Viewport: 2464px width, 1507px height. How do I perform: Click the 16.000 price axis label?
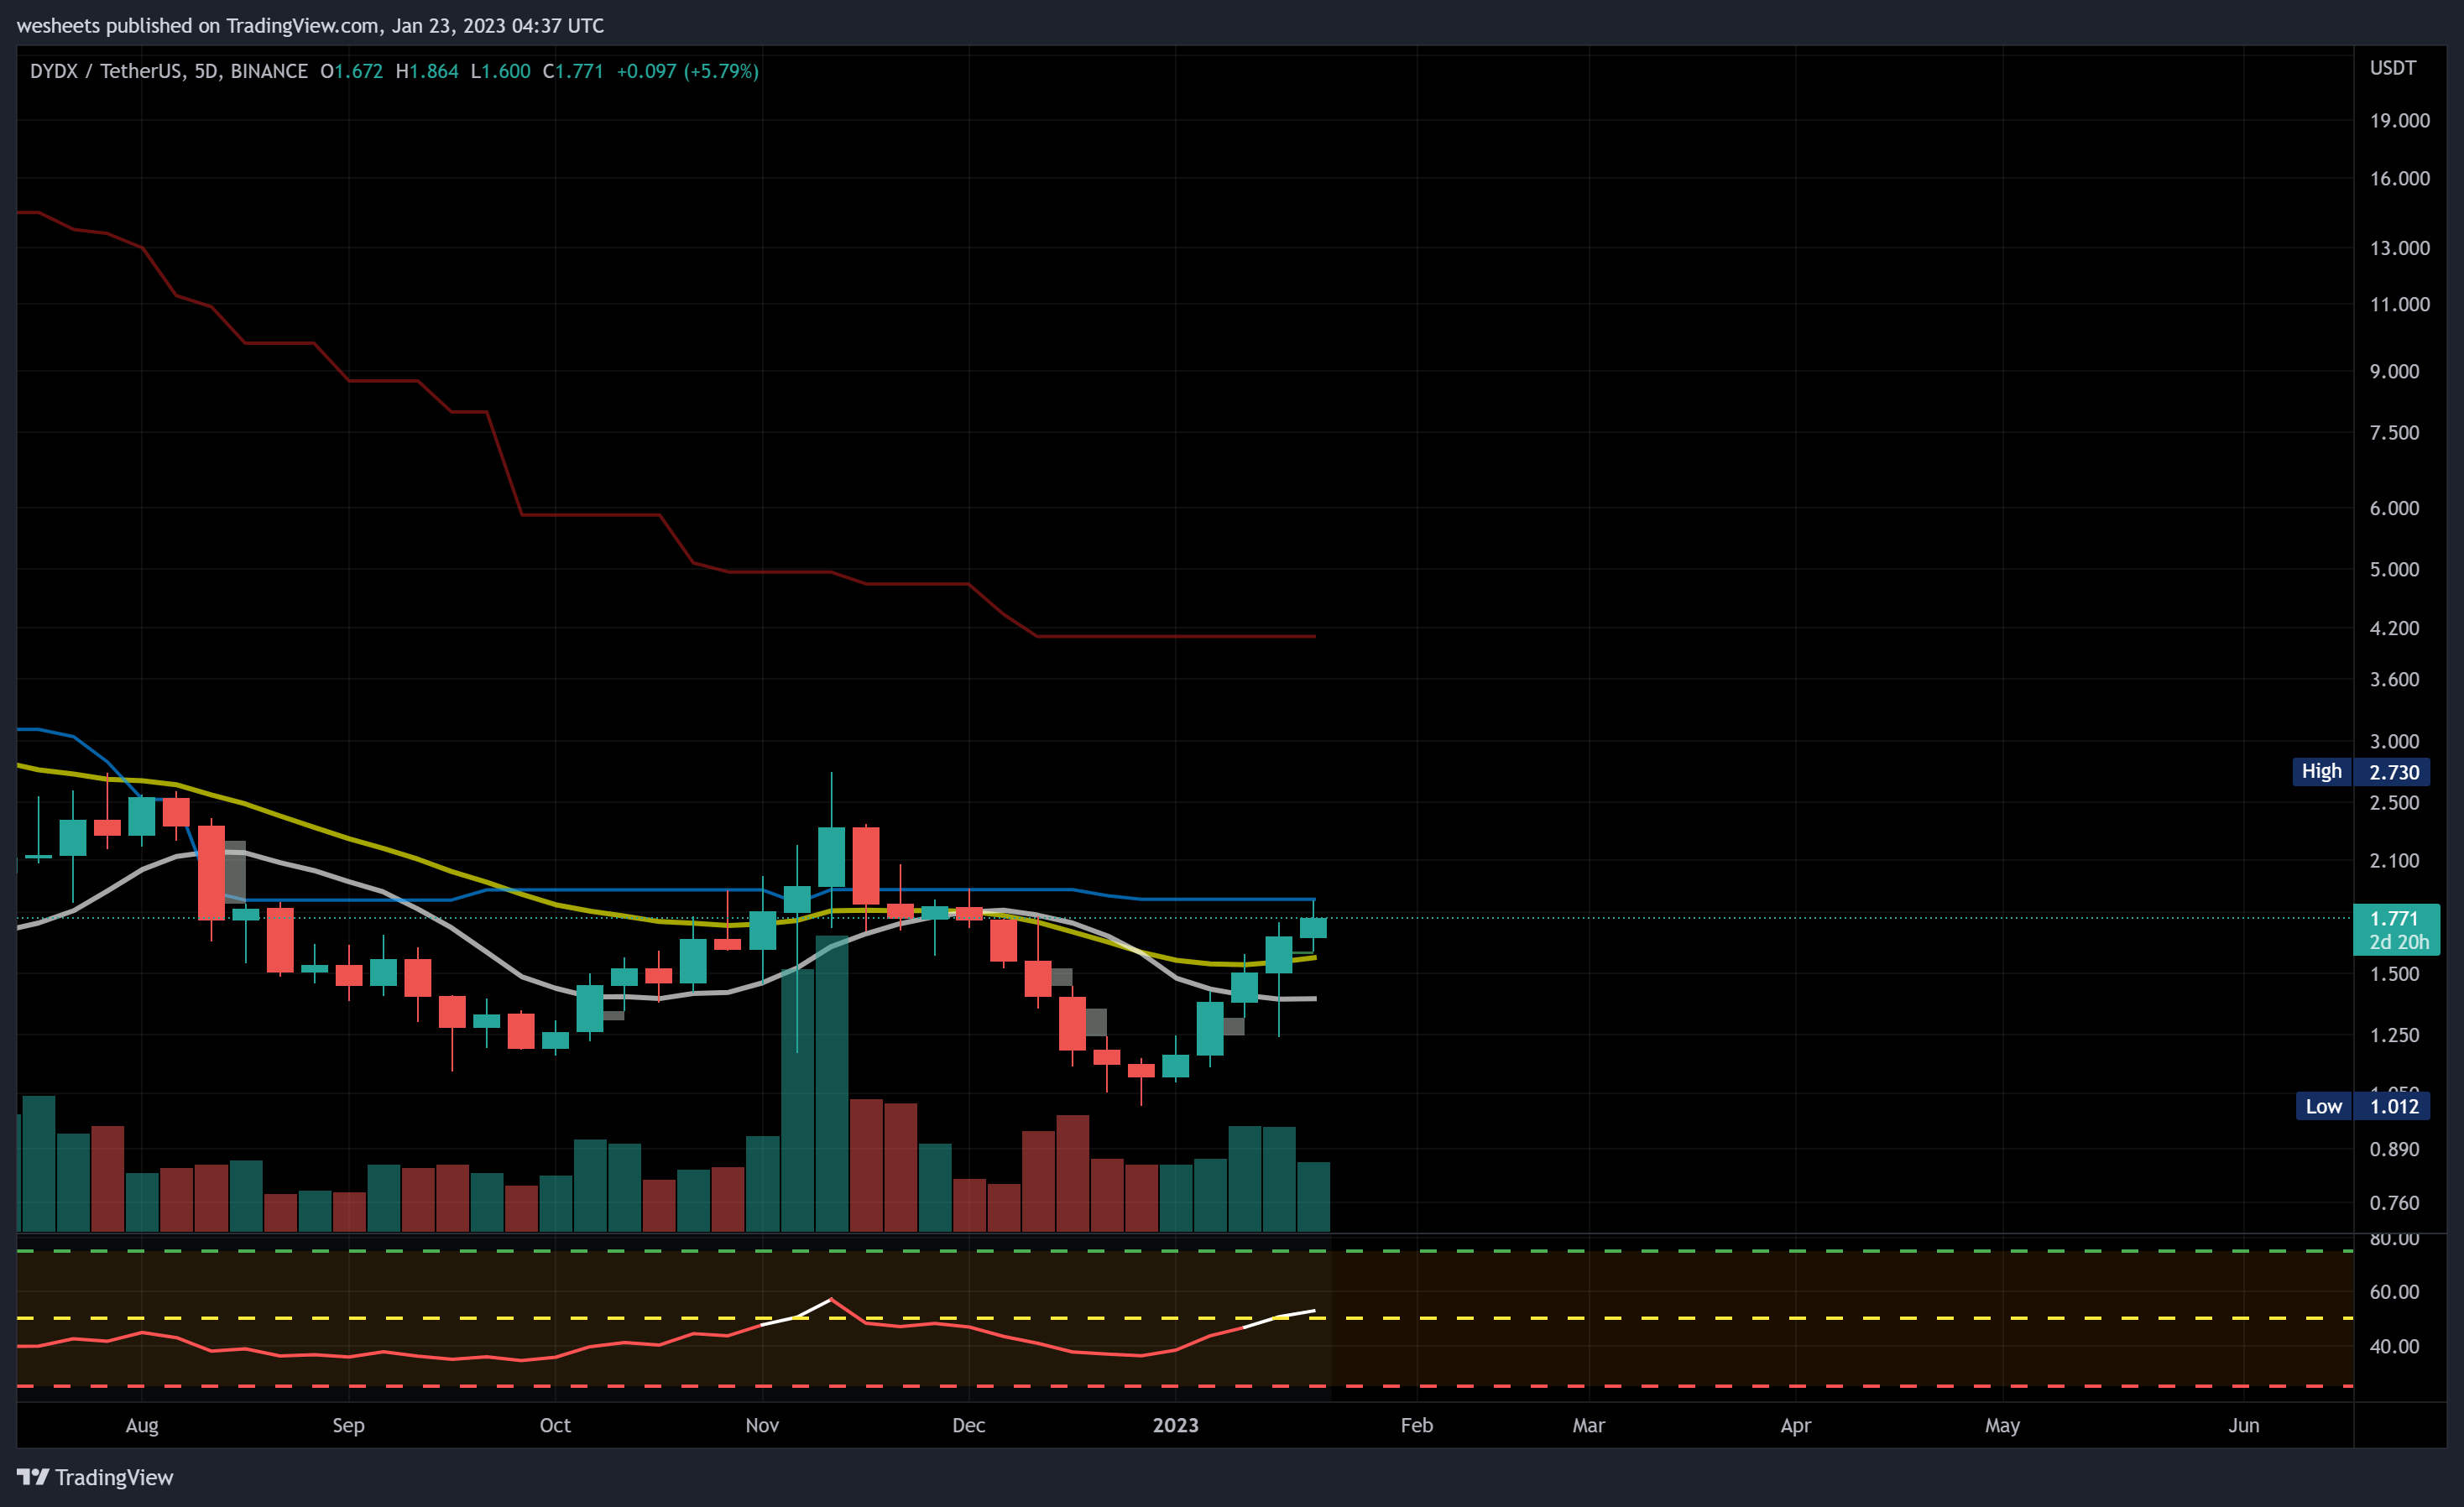(x=2399, y=178)
